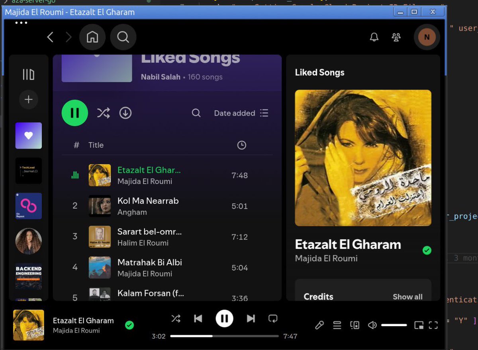
Task: Click the Kol Ma Nearrab album thumbnail
Action: pyautogui.click(x=100, y=206)
